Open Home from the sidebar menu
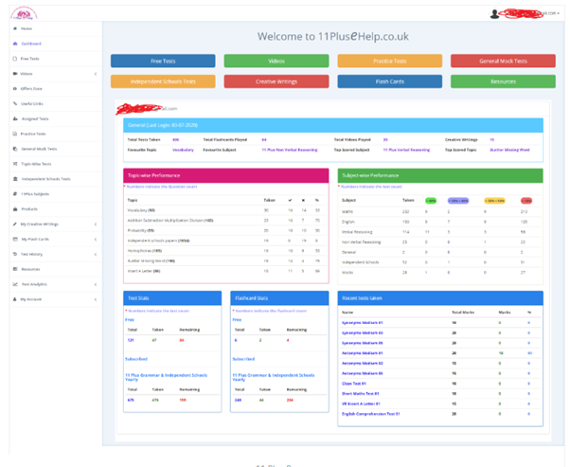570x467 pixels. coord(27,28)
